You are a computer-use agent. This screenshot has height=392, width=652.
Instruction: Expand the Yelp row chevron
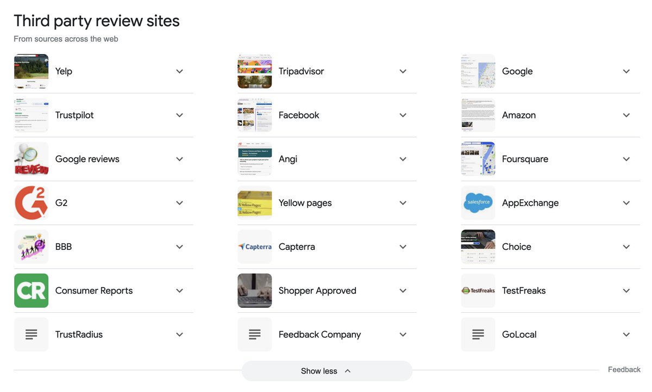pyautogui.click(x=180, y=71)
